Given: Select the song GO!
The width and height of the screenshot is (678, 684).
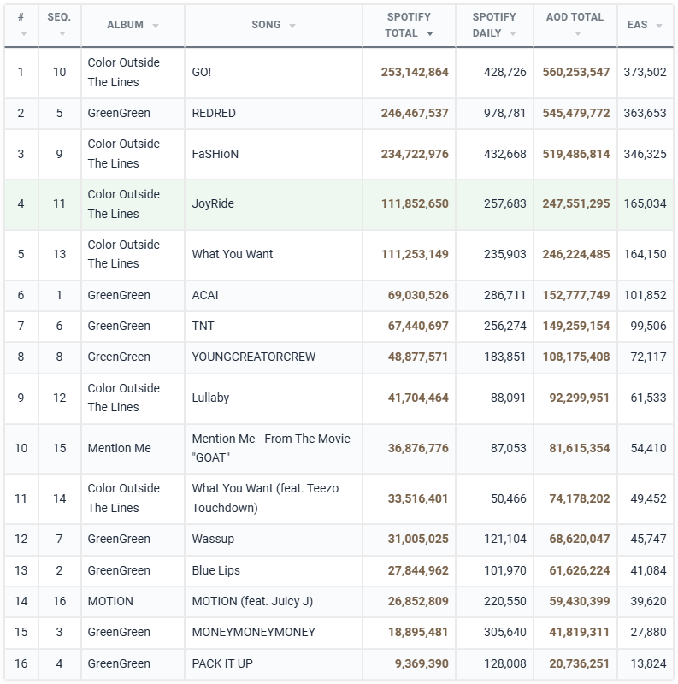Looking at the screenshot, I should [x=202, y=72].
